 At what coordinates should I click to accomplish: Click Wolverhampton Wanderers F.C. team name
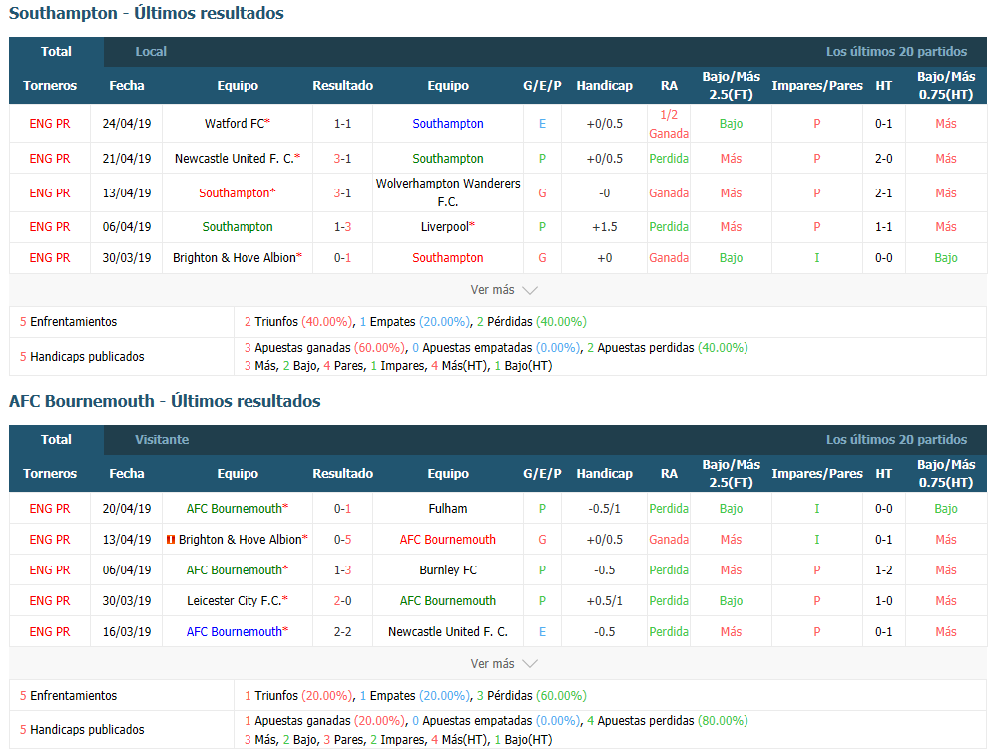pos(448,192)
